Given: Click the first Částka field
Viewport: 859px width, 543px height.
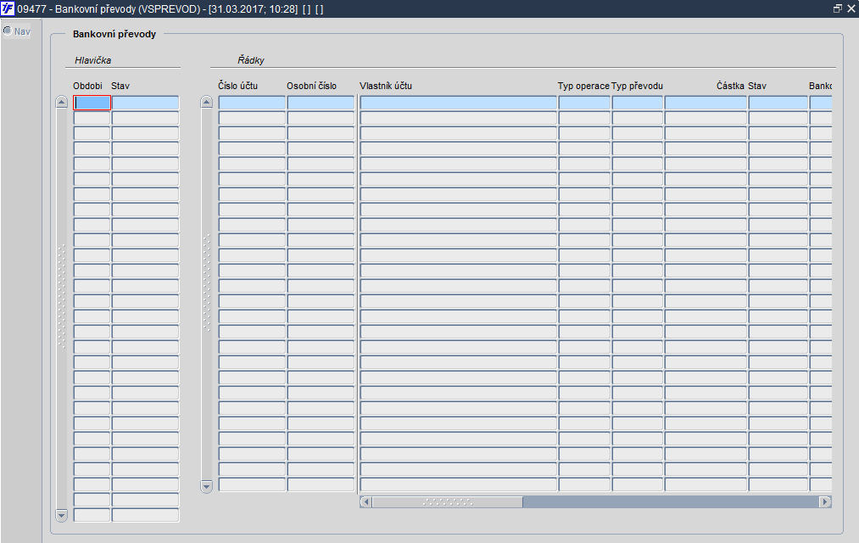Looking at the screenshot, I should pos(706,103).
